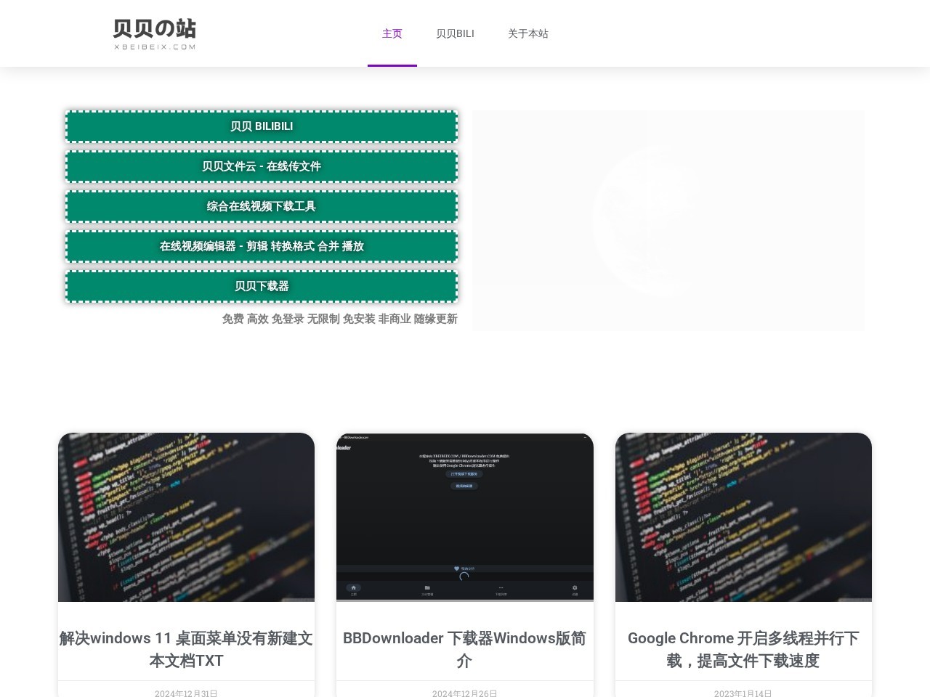Open the 贝贝BILI menu item

(455, 33)
